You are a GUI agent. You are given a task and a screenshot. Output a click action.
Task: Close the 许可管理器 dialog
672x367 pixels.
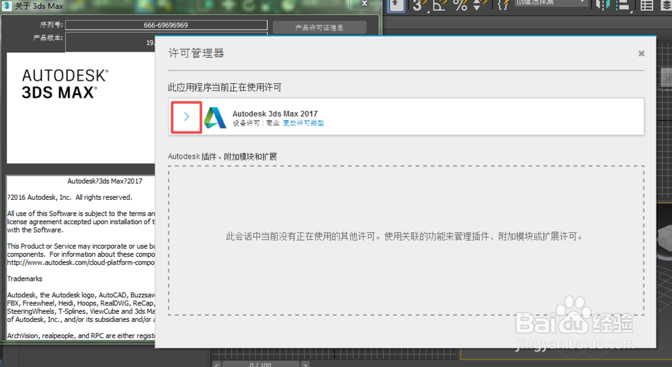click(x=641, y=54)
